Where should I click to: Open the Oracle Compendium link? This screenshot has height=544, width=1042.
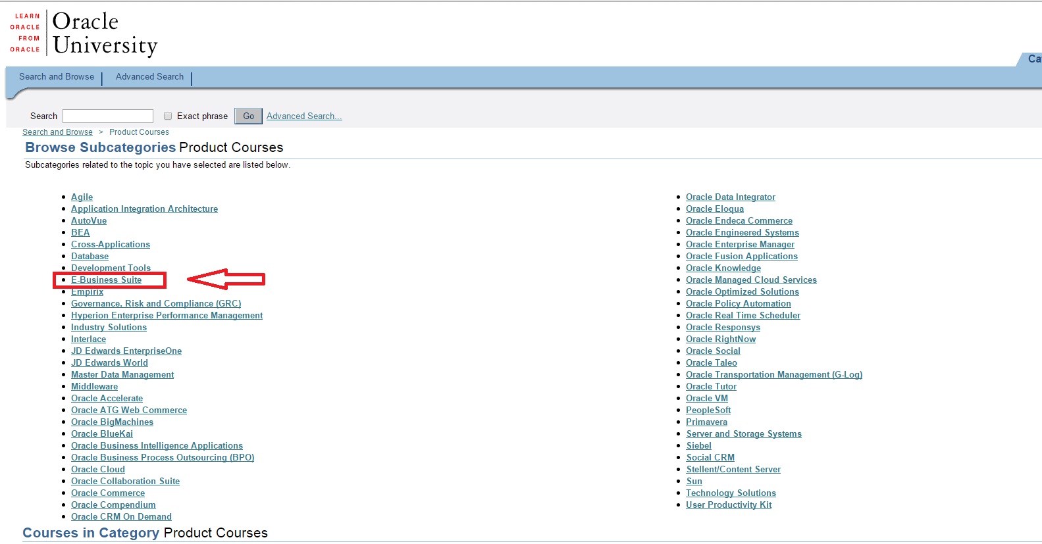113,505
